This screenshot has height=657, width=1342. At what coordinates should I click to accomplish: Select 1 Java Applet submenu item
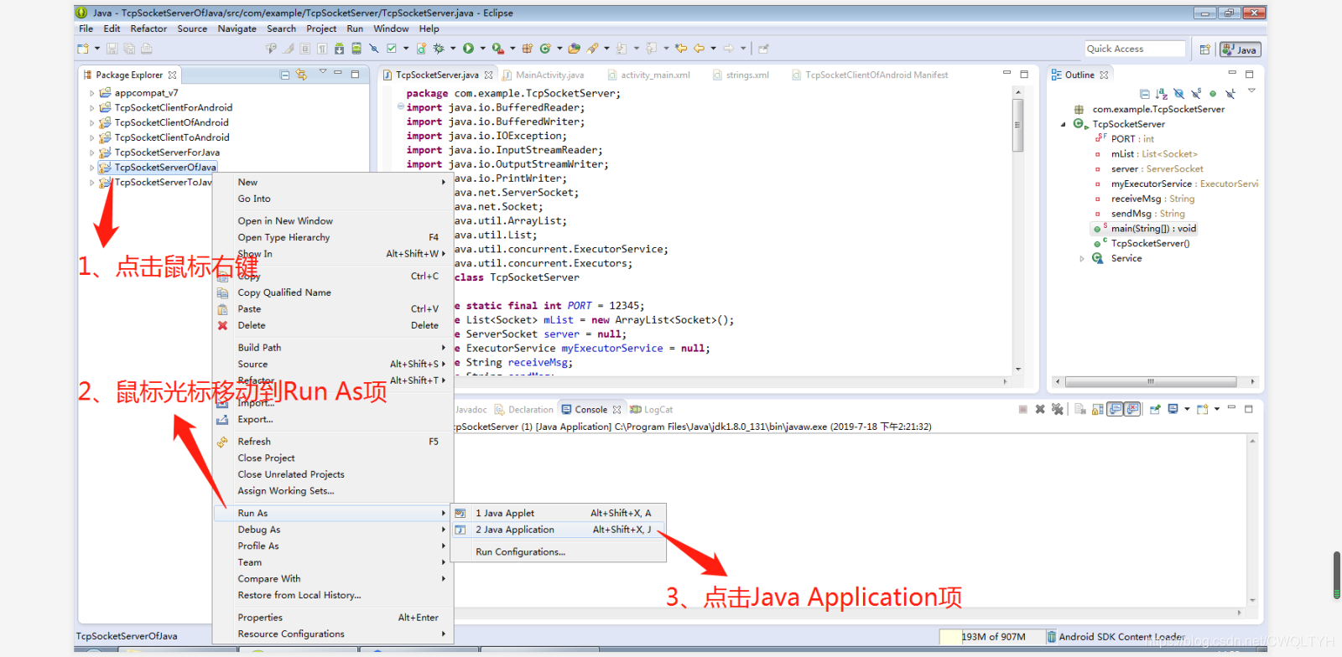click(x=558, y=513)
